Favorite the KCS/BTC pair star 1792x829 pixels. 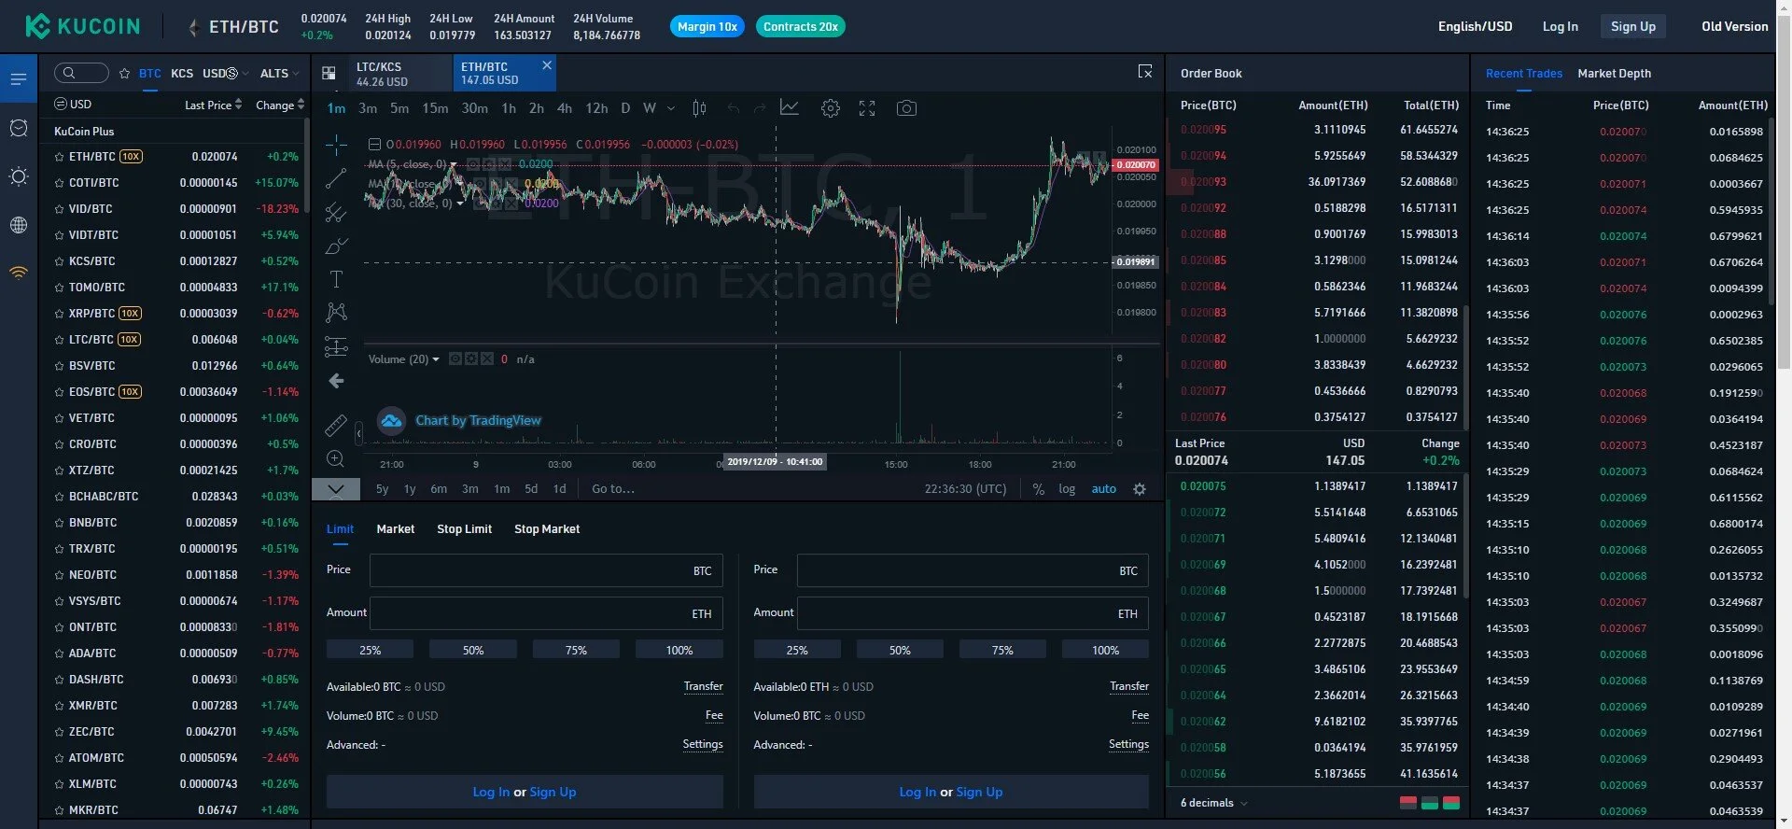tap(60, 261)
